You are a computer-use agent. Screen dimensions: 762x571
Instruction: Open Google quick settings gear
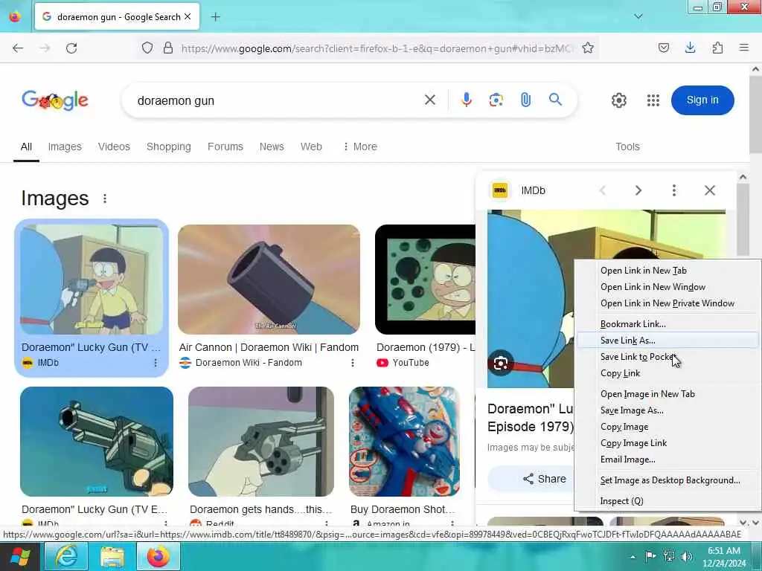(618, 100)
